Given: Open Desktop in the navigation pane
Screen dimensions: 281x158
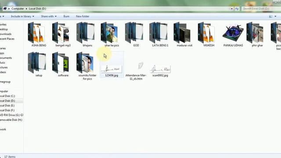Looking at the screenshot, I should [x=4, y=29].
